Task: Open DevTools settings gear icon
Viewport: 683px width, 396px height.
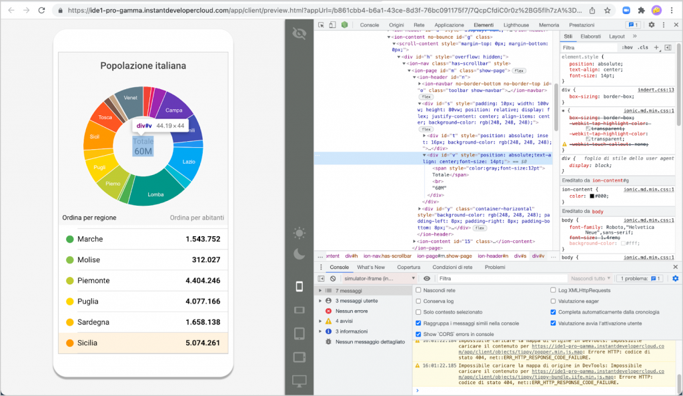Action: coord(652,25)
